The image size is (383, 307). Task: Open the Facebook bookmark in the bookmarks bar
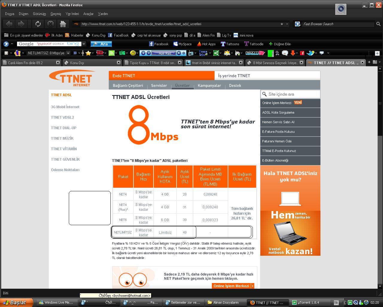pyautogui.click(x=118, y=35)
